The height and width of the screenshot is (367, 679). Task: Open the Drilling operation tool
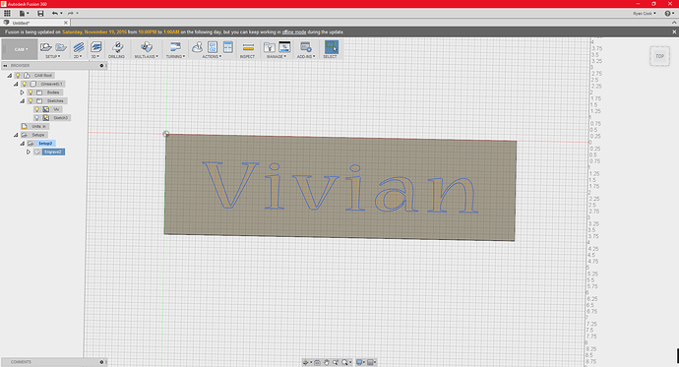[x=117, y=47]
